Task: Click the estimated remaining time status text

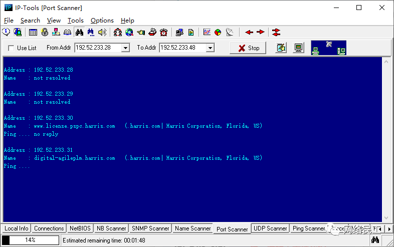Action: 104,240
